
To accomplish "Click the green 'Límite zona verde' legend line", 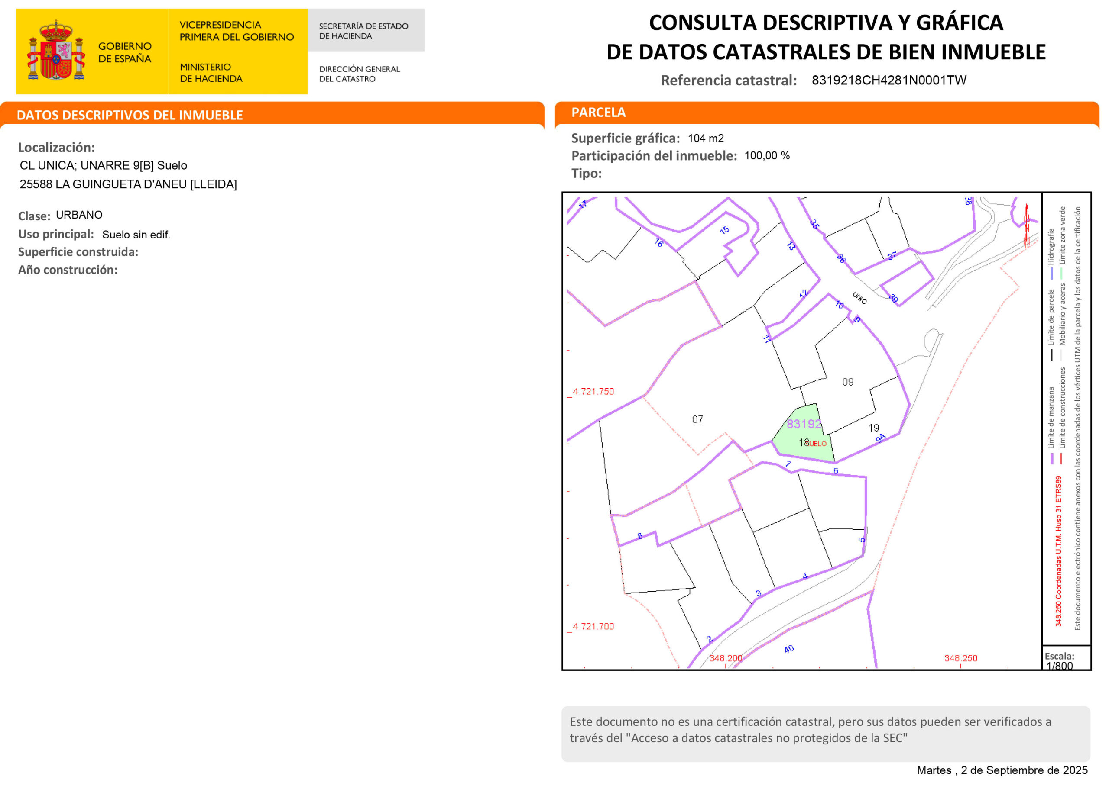I will pos(1061,273).
